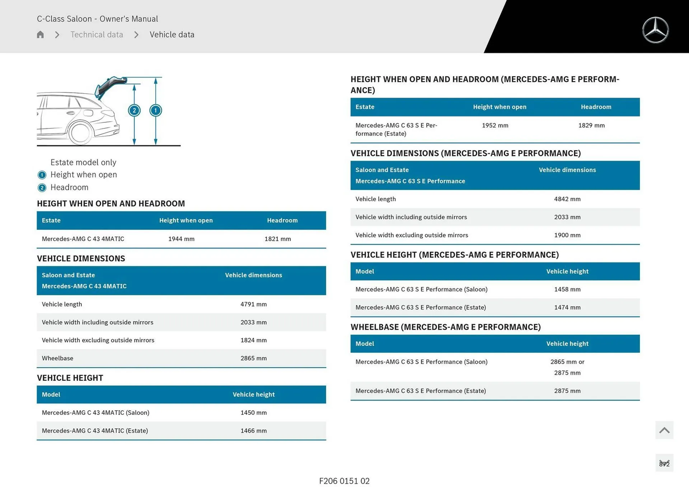Click the home icon in breadcrumb

[40, 34]
